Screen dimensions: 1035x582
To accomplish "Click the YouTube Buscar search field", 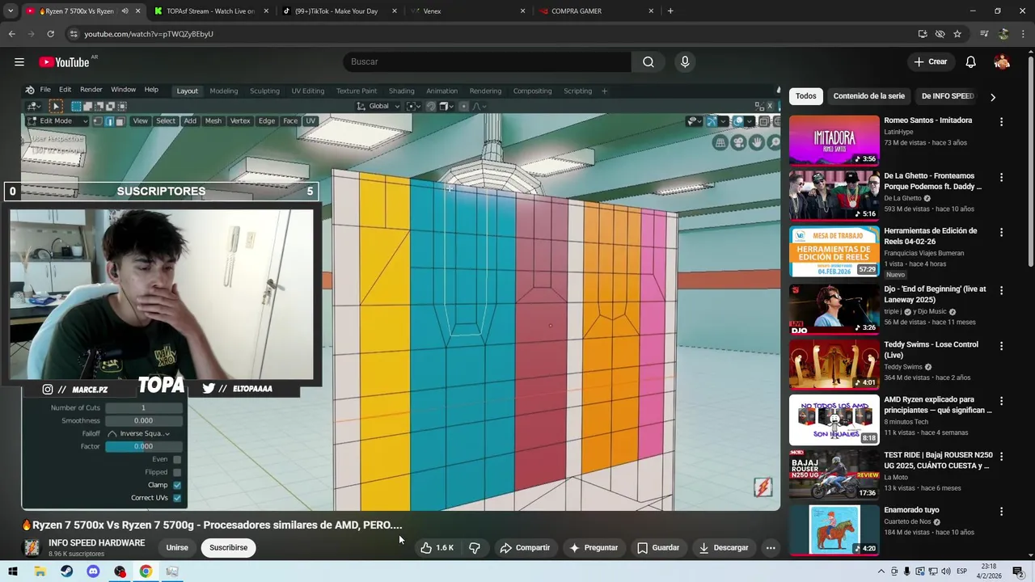I will point(487,62).
